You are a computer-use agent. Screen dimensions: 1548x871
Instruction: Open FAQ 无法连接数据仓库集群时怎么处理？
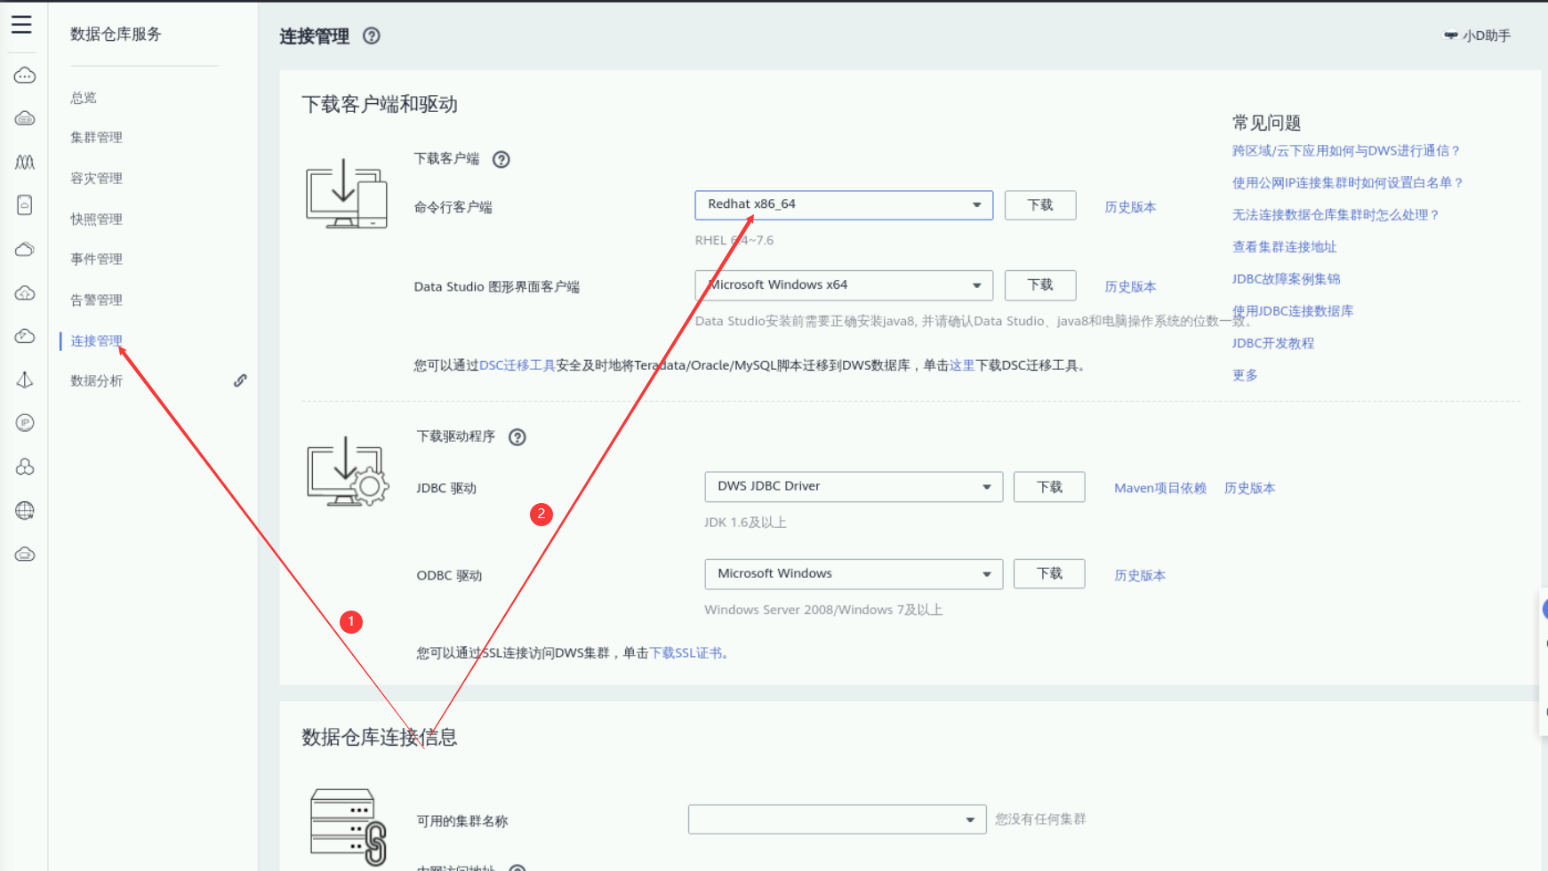point(1335,215)
